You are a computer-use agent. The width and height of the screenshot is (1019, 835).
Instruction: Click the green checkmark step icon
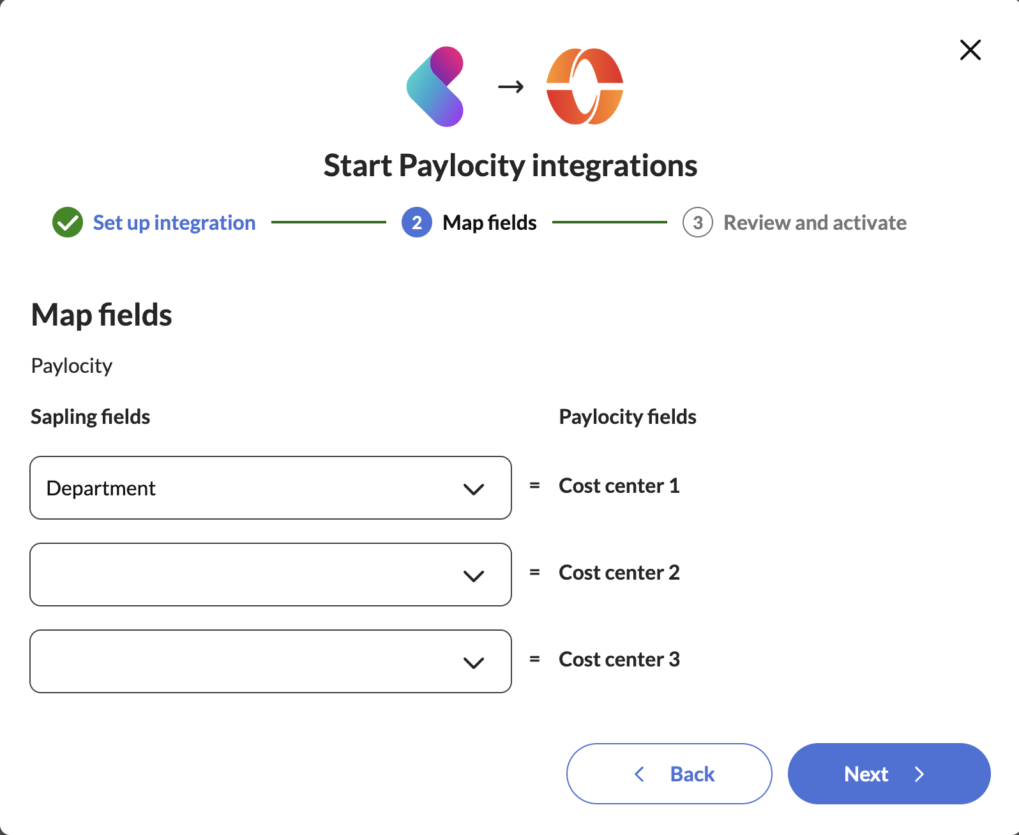[x=68, y=223]
